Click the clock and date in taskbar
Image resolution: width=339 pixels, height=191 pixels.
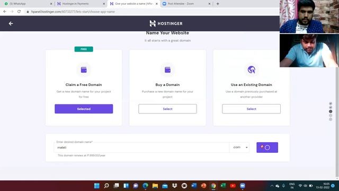(x=323, y=186)
